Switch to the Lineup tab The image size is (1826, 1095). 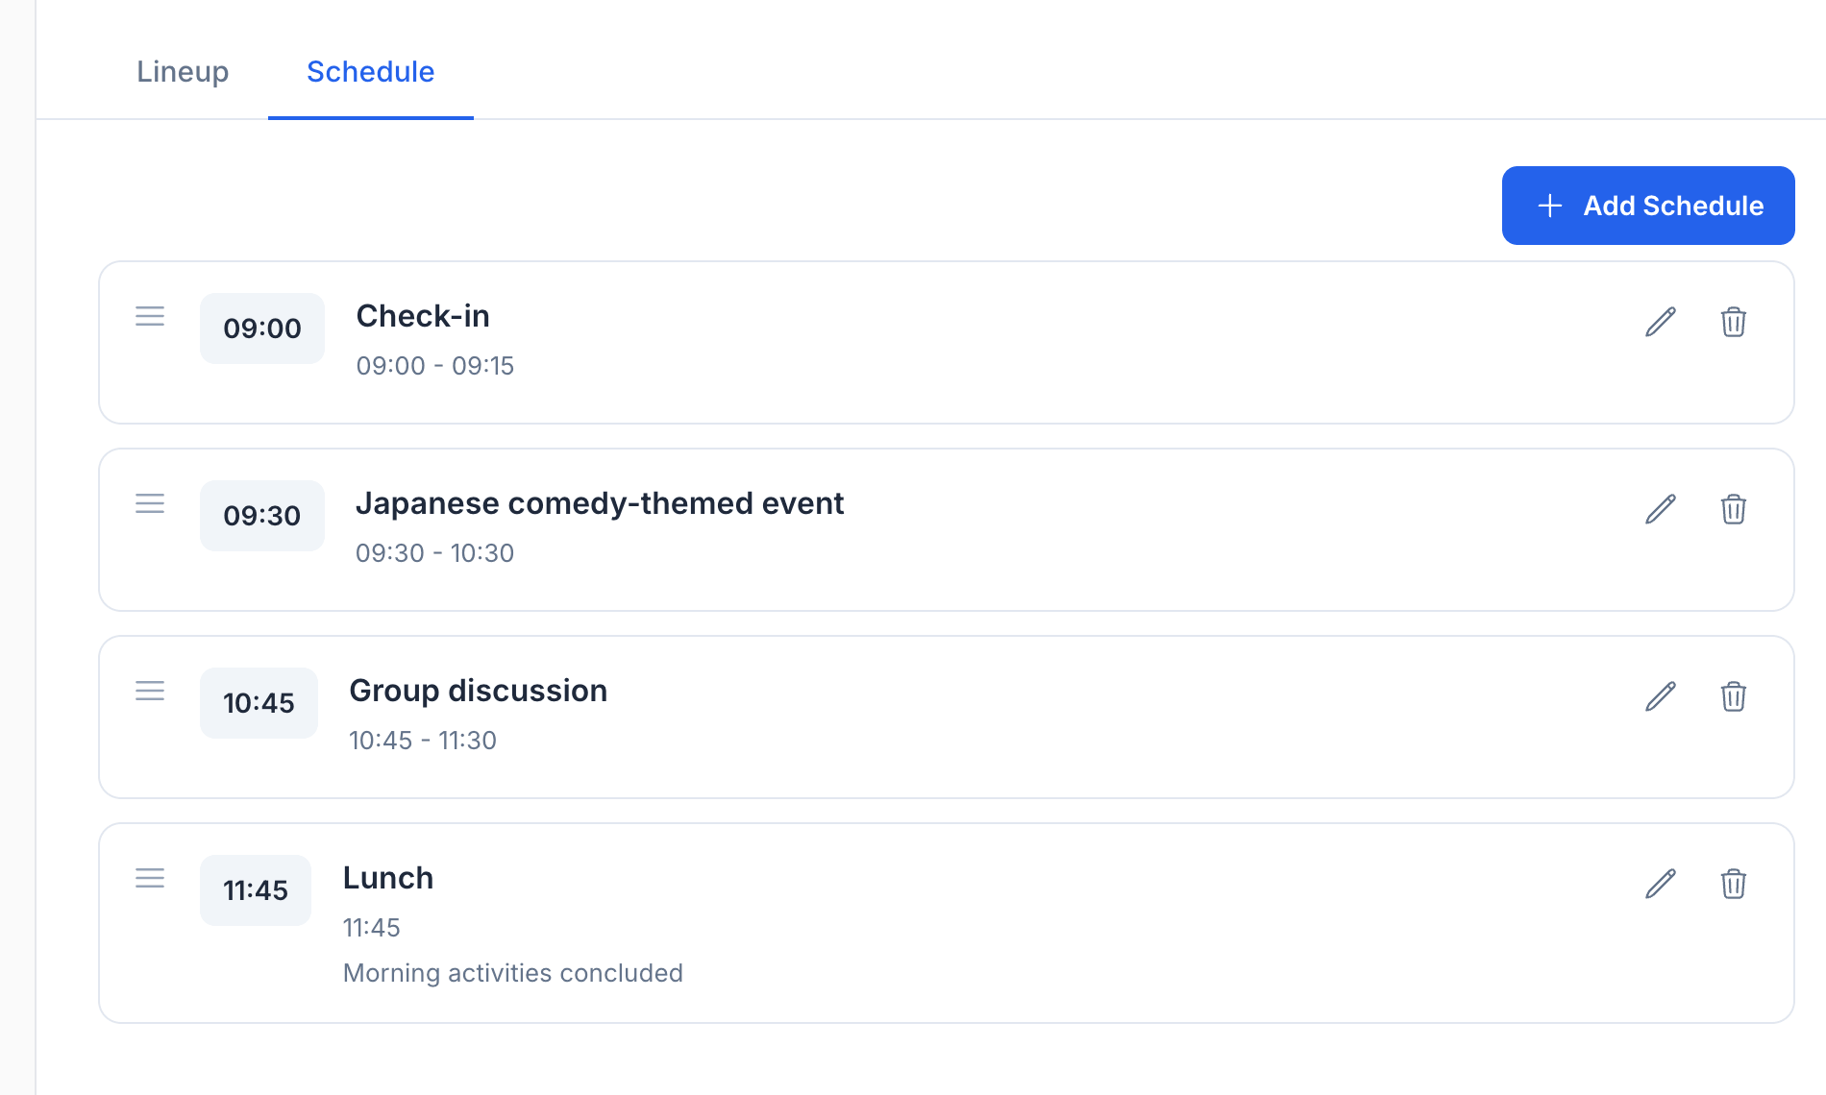coord(183,71)
